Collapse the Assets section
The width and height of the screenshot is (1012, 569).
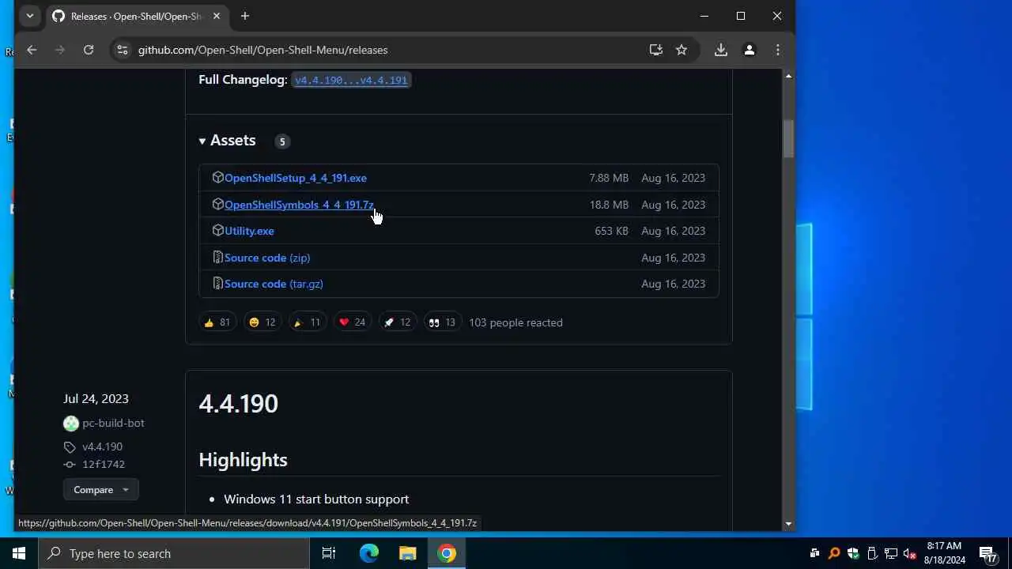click(228, 141)
